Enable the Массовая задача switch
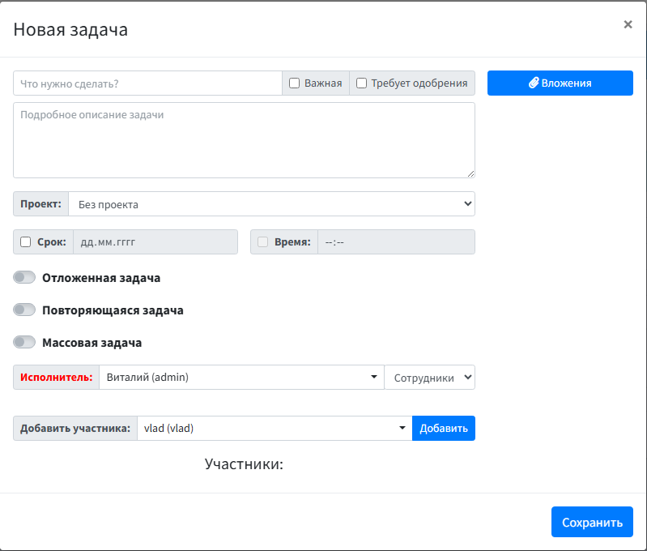Screen dimensions: 647x551 click(x=25, y=343)
